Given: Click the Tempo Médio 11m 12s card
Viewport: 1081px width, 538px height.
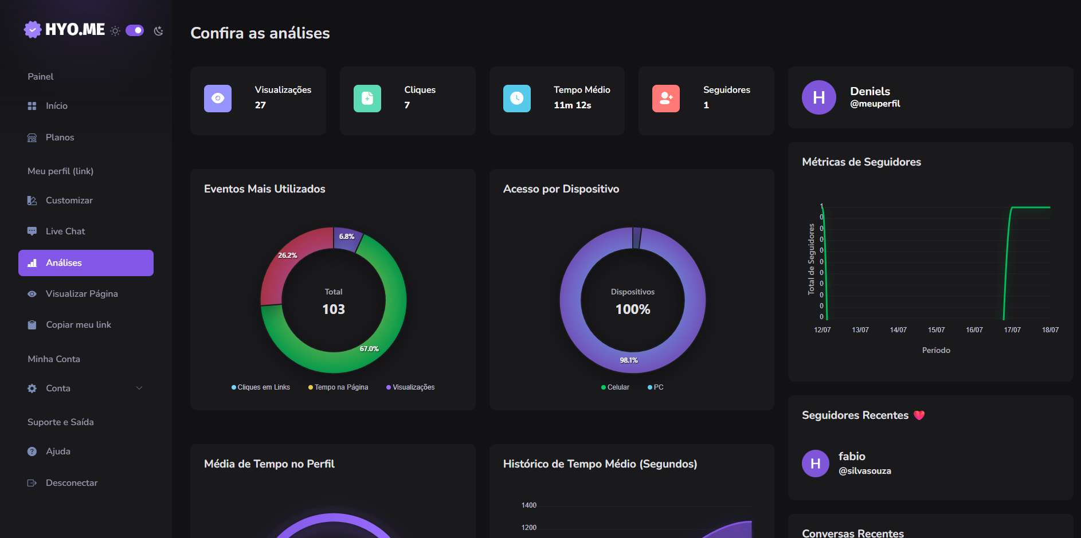Looking at the screenshot, I should click(x=557, y=101).
